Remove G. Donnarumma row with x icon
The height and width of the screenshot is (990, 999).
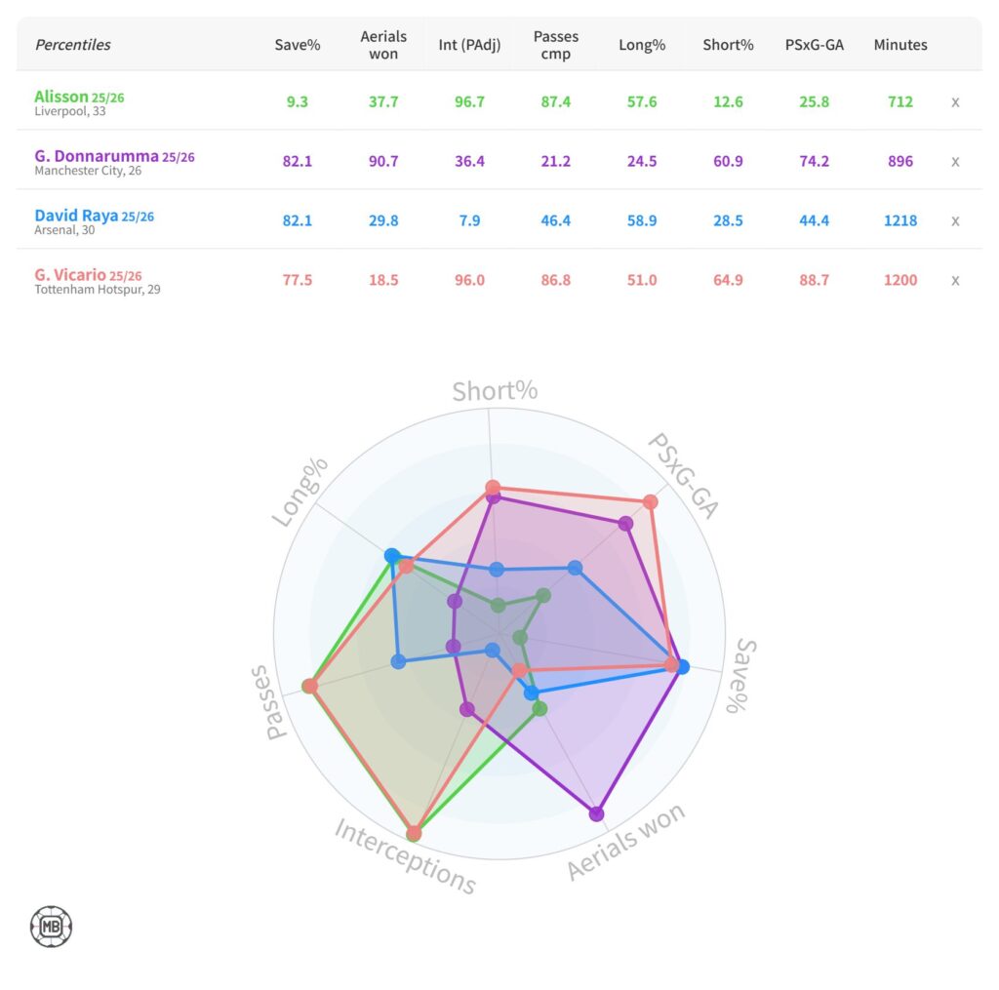(956, 161)
